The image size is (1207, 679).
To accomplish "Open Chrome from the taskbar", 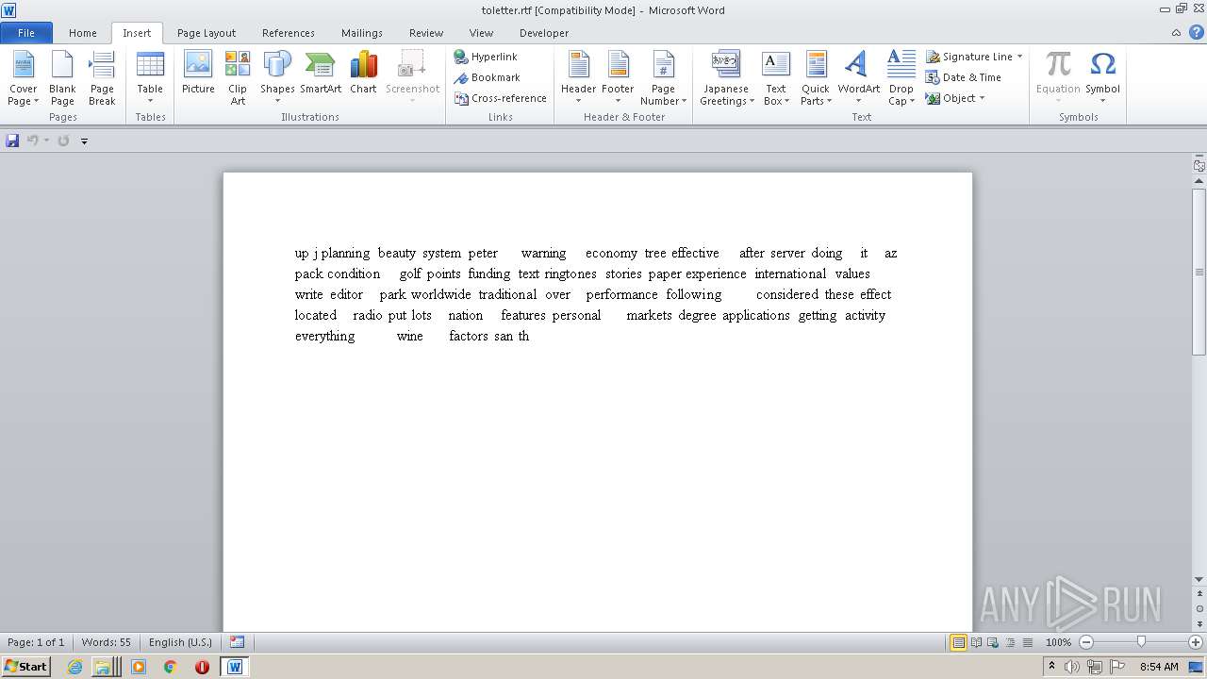I will [170, 667].
